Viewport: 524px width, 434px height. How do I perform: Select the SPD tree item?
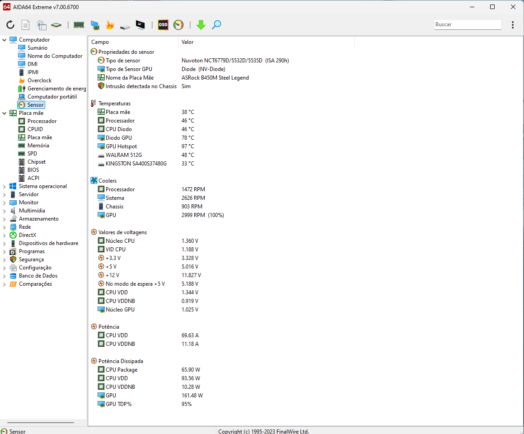pyautogui.click(x=32, y=153)
